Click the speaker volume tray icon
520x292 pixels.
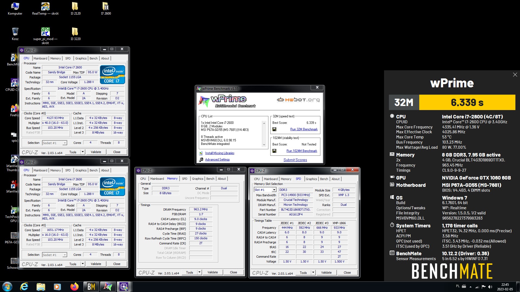pos(490,287)
